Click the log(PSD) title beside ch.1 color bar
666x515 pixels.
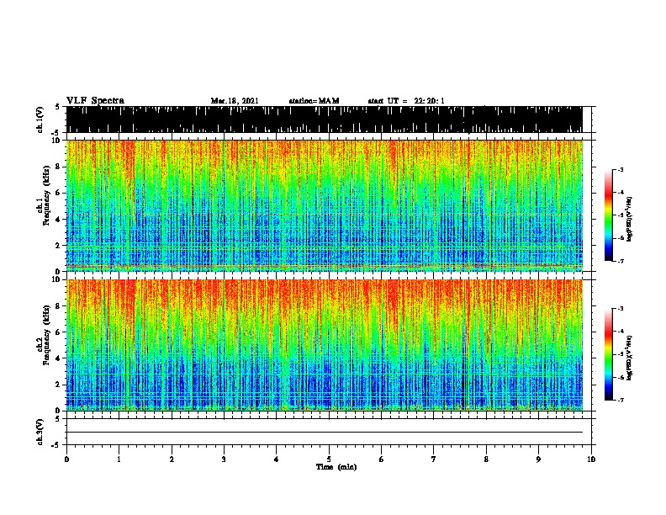click(630, 219)
